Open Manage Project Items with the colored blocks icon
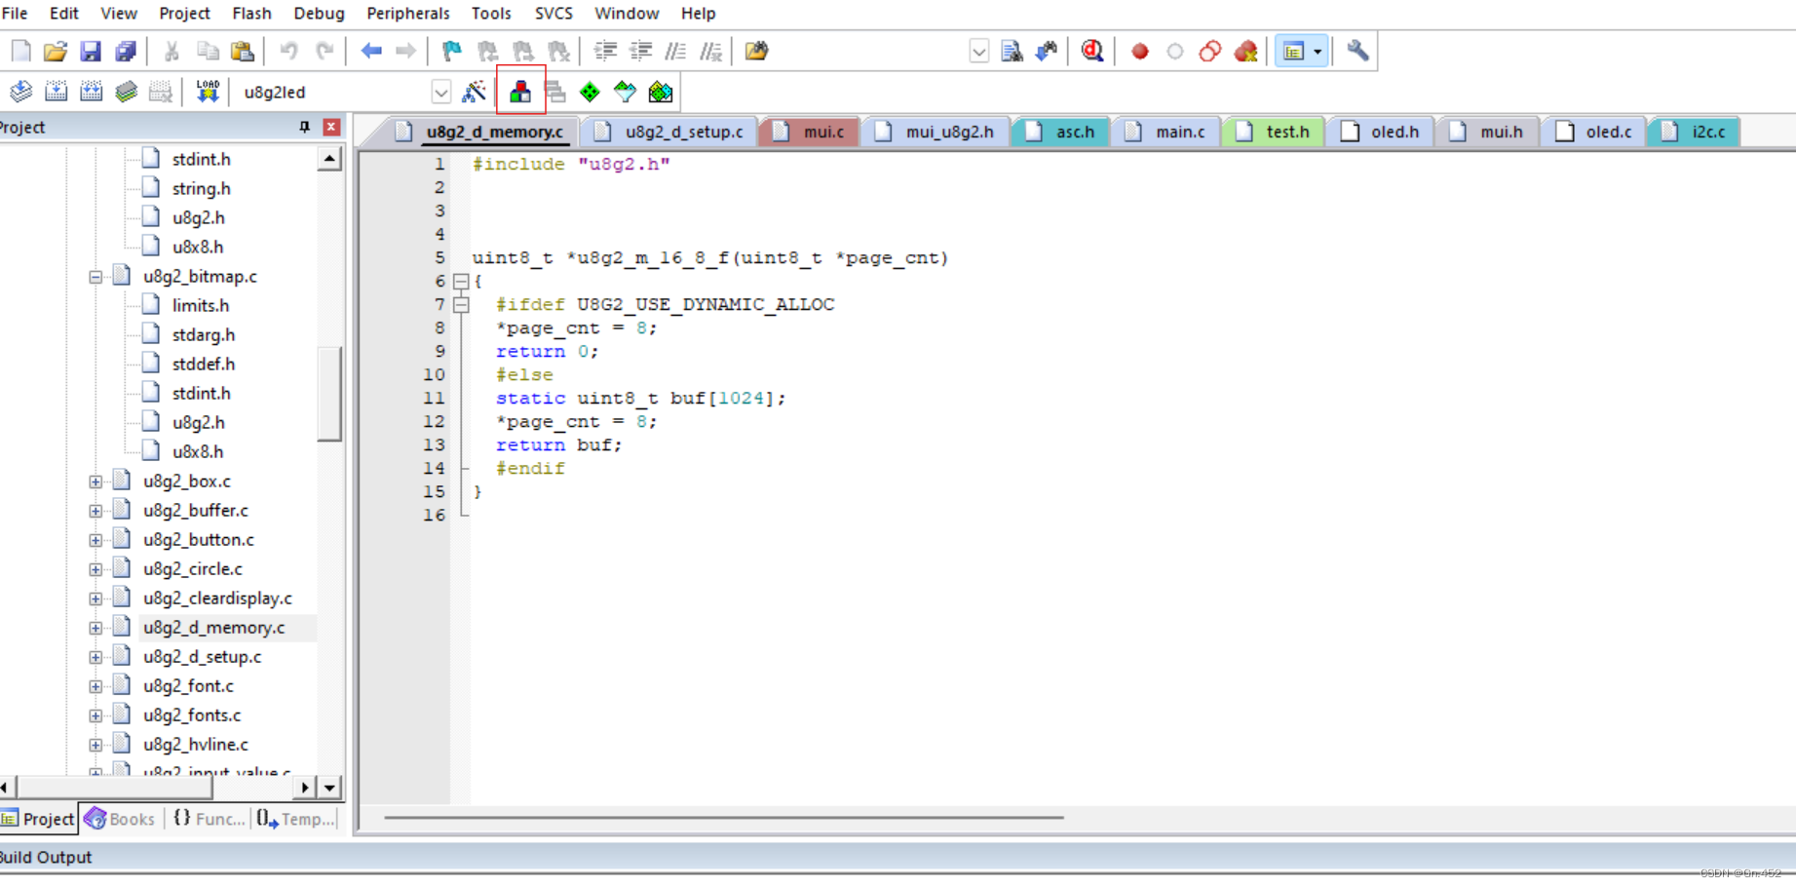The width and height of the screenshot is (1796, 887). coord(520,92)
